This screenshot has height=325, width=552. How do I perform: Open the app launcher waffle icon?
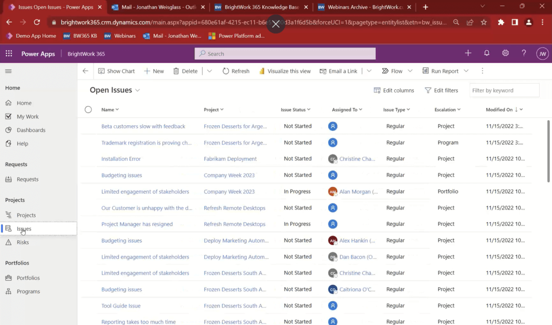point(8,53)
